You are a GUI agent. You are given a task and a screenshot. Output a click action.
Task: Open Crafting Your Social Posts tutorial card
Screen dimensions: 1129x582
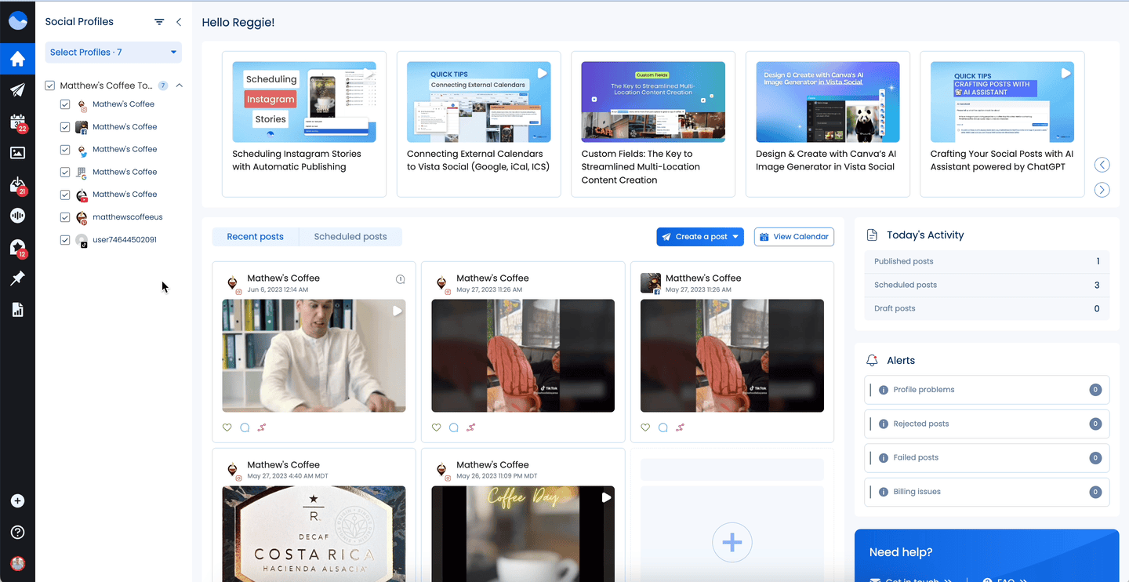[x=1002, y=124]
